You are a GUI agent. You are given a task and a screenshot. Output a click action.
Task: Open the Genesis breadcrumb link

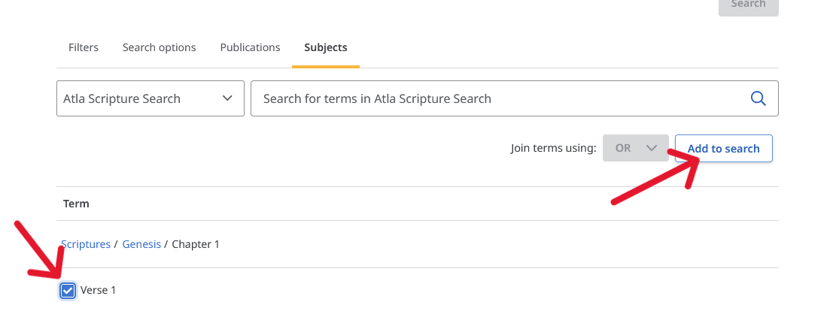coord(141,244)
